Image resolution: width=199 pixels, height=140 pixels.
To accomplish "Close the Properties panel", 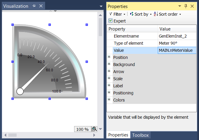I will coord(192,6).
